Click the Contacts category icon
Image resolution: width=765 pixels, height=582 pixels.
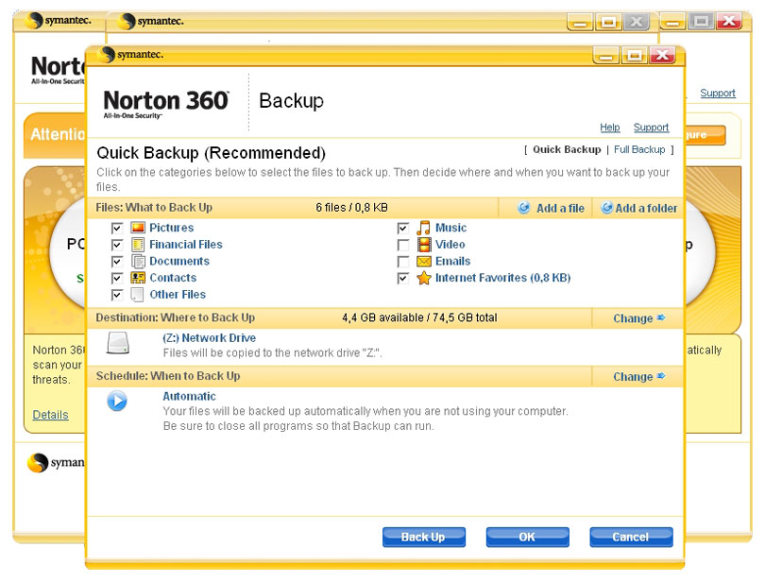pos(138,278)
